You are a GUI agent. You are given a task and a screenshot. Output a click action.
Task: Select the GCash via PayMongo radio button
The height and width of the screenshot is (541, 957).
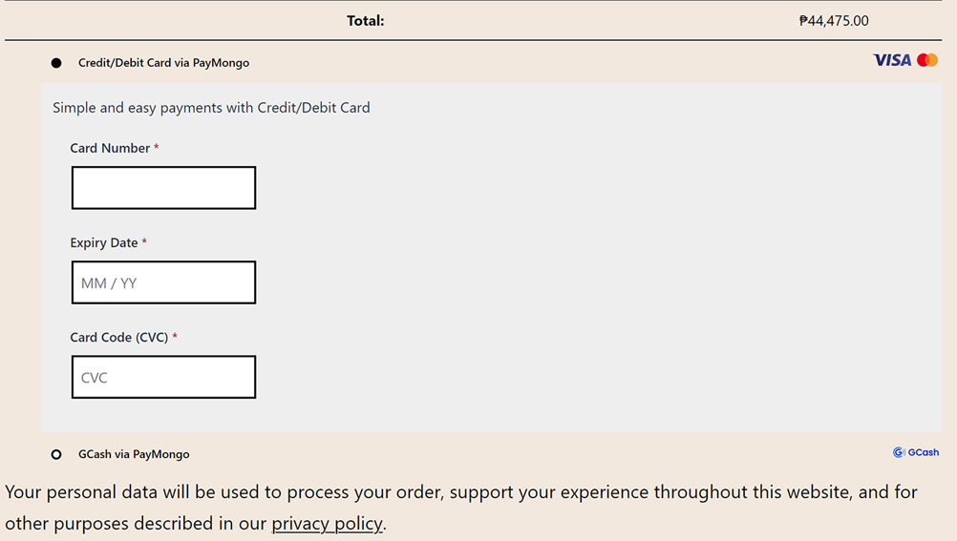[x=56, y=454]
